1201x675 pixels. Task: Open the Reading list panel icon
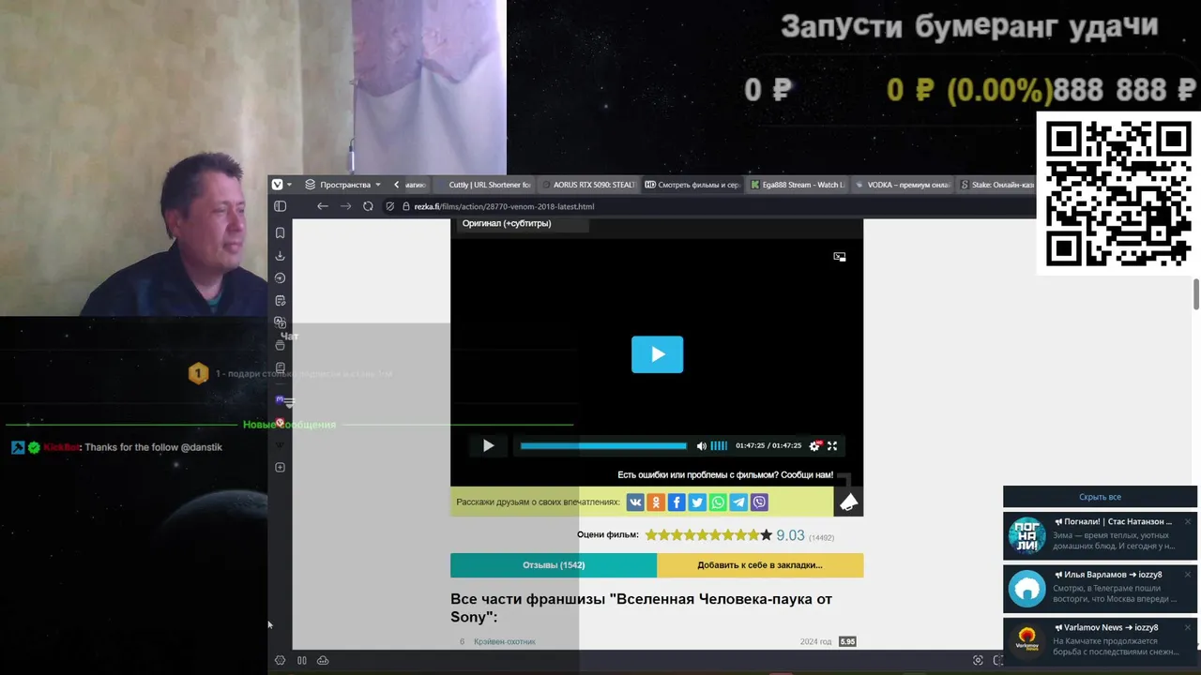tap(280, 367)
